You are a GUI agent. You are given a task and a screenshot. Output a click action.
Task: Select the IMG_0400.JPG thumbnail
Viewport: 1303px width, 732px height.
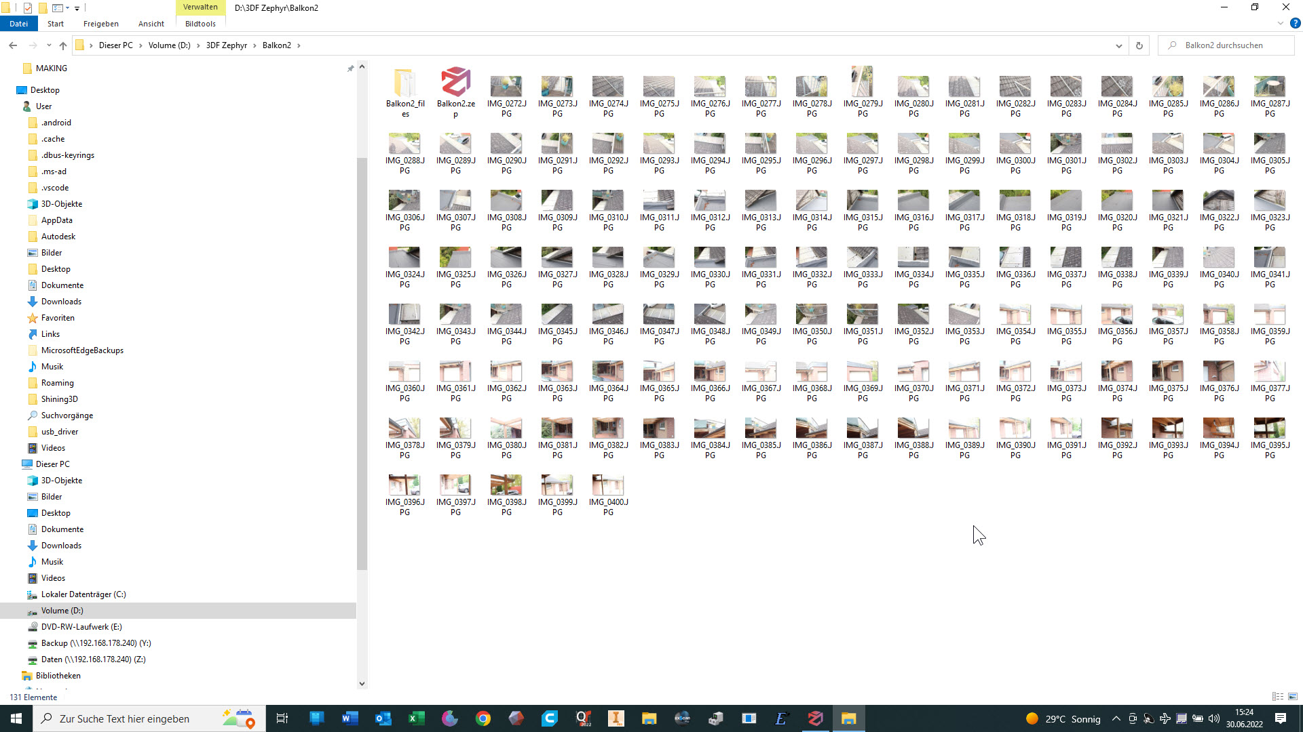(x=608, y=485)
